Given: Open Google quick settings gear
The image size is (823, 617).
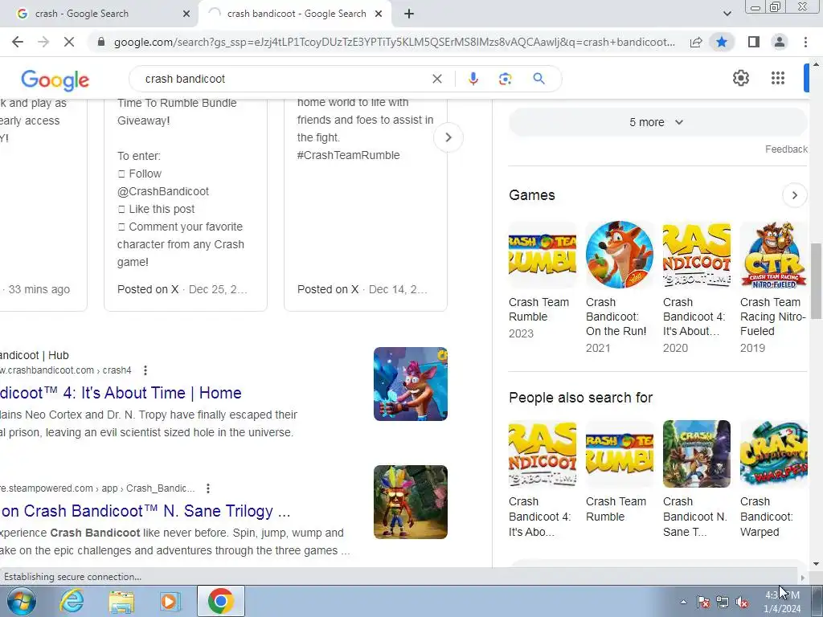Looking at the screenshot, I should click(740, 78).
